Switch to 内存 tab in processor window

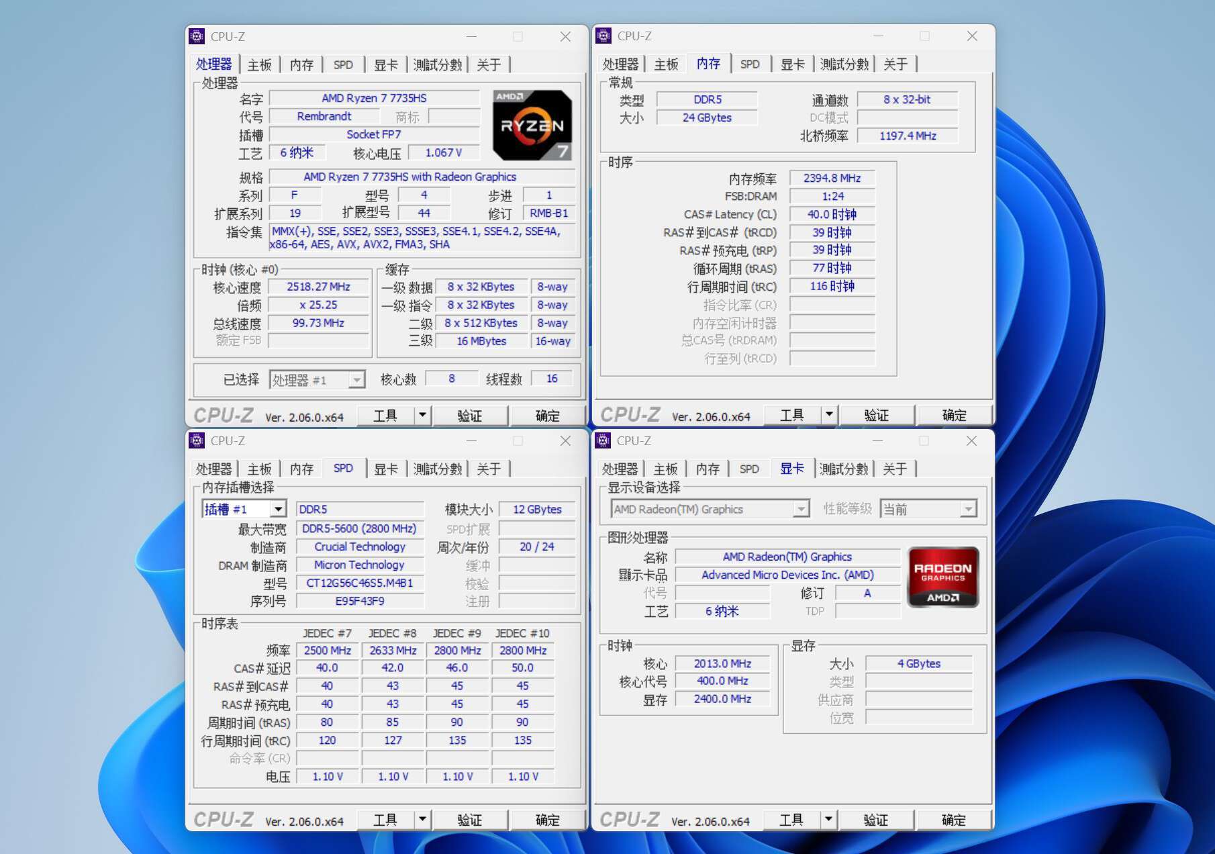[301, 65]
